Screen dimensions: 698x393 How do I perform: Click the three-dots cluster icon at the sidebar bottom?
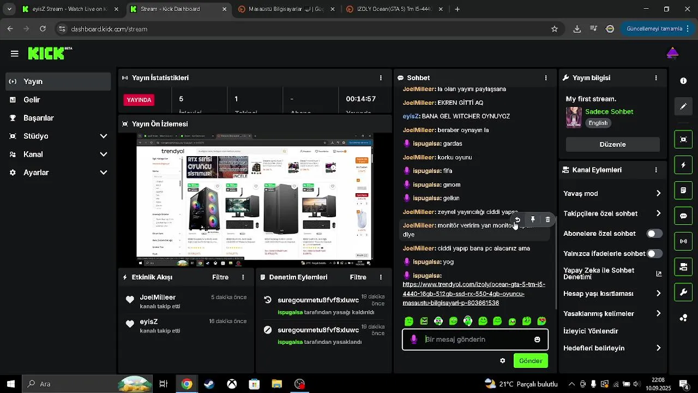click(x=683, y=318)
